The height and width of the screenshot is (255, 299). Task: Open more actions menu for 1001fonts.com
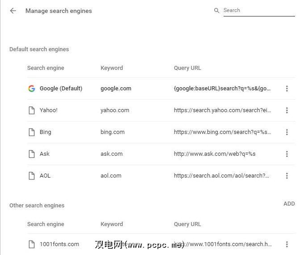click(x=287, y=244)
